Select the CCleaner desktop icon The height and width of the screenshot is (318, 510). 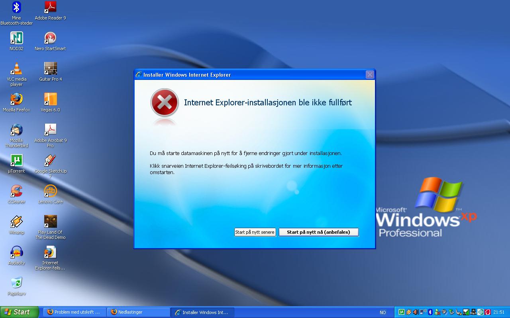click(16, 194)
